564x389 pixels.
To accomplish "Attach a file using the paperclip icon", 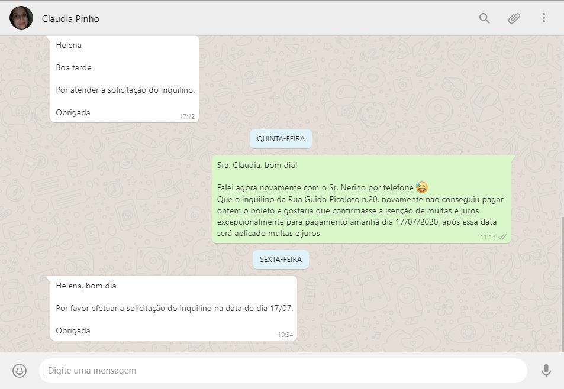I will click(514, 18).
